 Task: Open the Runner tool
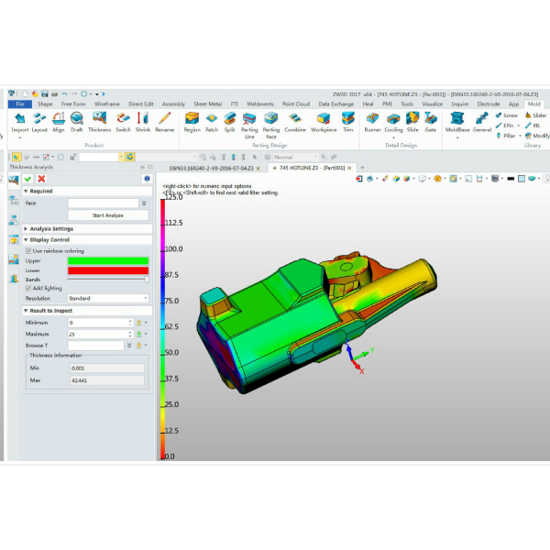point(372,120)
